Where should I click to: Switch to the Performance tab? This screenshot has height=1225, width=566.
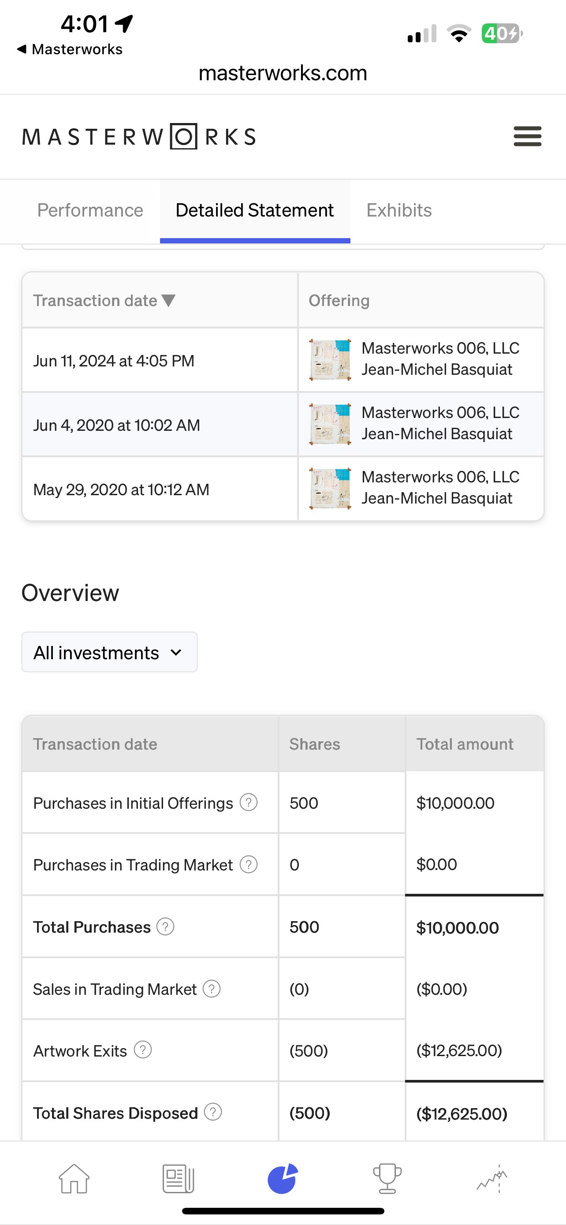90,210
